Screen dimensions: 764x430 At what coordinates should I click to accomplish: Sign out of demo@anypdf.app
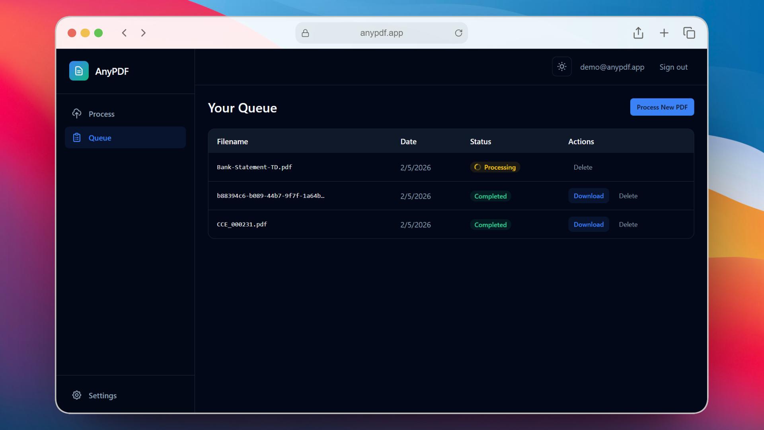(x=673, y=67)
